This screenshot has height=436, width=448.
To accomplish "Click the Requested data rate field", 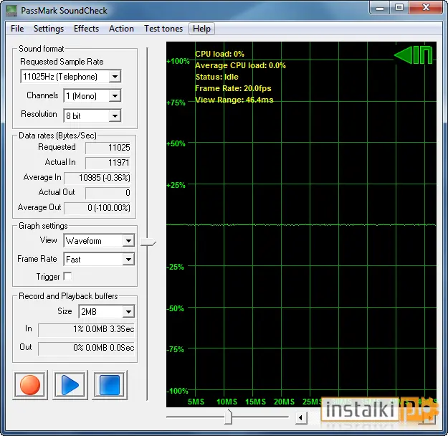I will coord(108,148).
